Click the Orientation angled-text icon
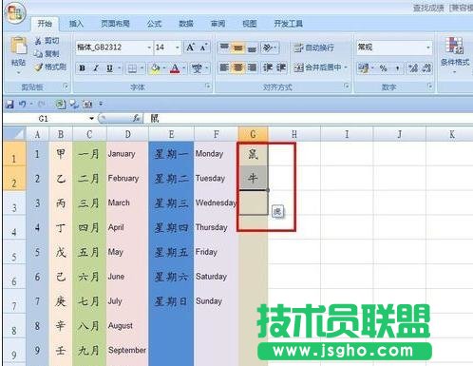This screenshot has height=366, width=473. [267, 48]
